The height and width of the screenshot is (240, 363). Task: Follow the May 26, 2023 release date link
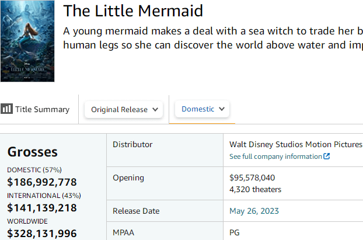pyautogui.click(x=254, y=211)
